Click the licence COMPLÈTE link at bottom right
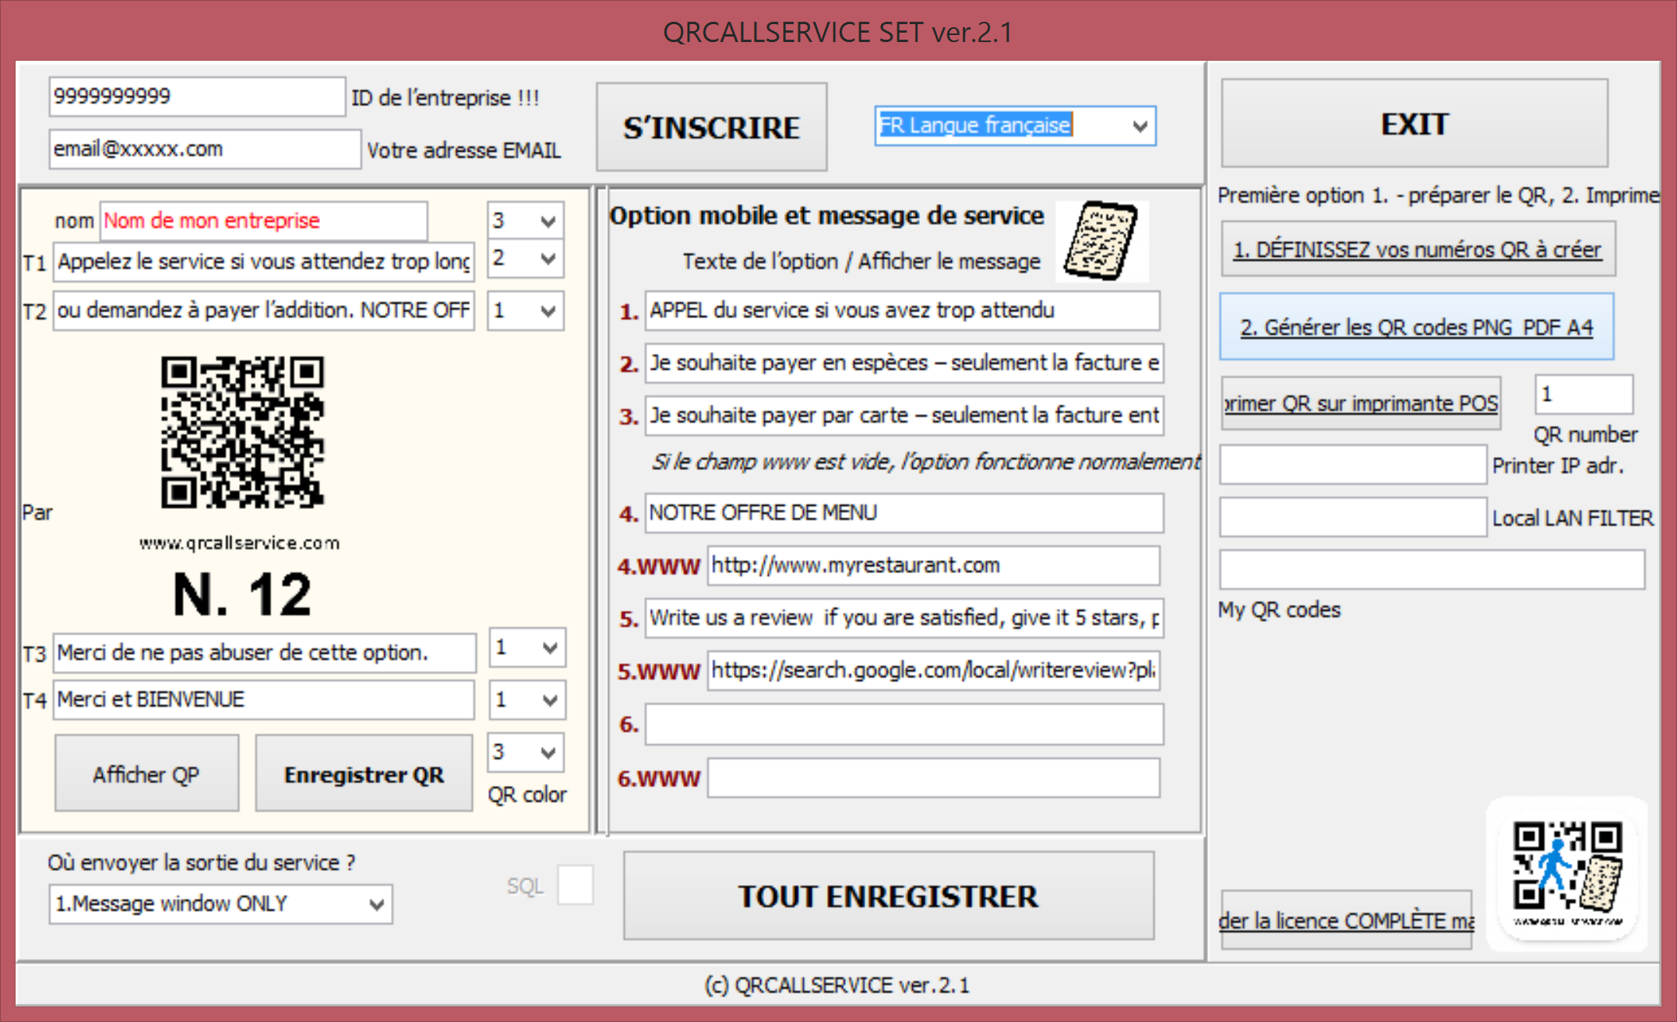The height and width of the screenshot is (1022, 1677). pos(1347,920)
